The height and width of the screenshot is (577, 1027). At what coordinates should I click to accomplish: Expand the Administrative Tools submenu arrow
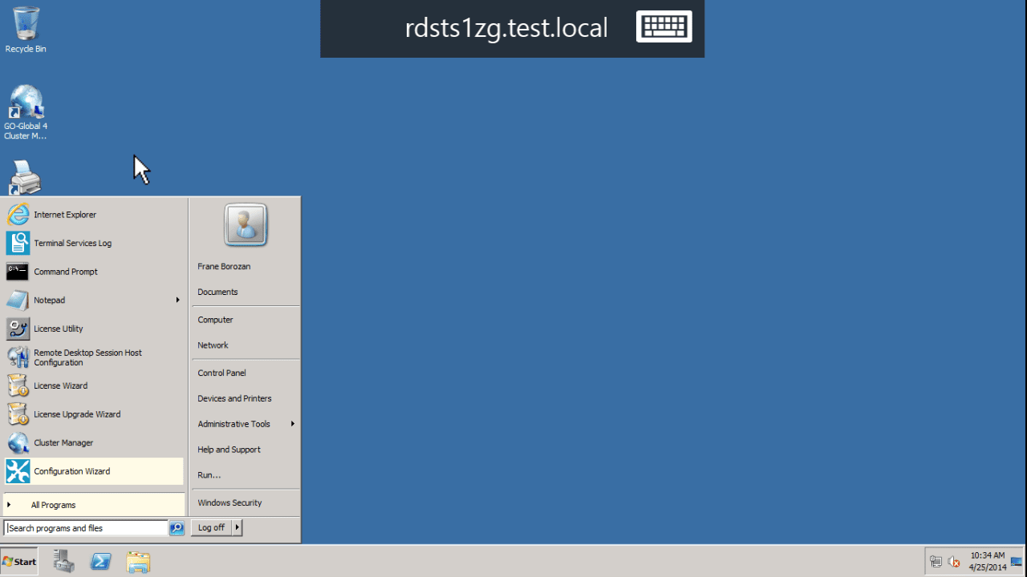click(293, 424)
